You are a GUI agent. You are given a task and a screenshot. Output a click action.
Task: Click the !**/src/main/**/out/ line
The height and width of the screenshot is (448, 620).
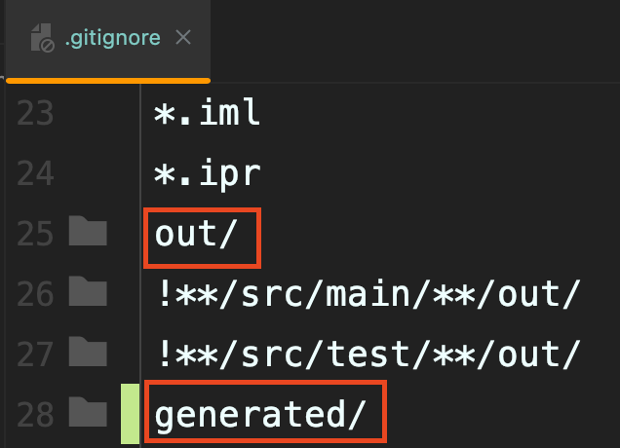point(368,292)
